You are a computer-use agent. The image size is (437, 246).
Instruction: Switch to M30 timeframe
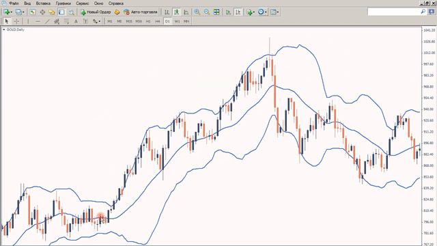point(139,21)
